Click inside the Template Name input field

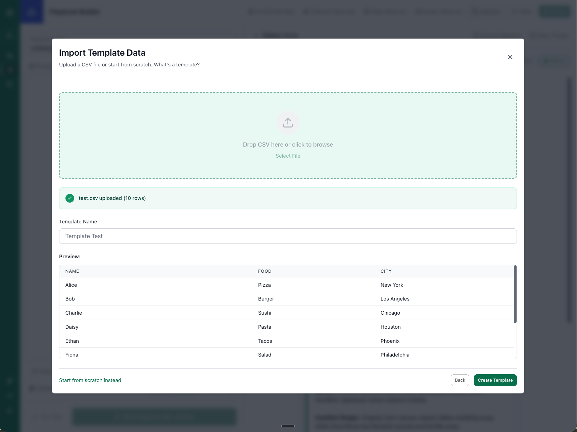(x=288, y=236)
